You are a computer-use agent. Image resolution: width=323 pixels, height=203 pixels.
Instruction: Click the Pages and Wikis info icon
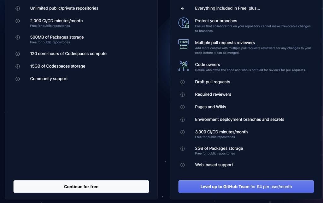[x=183, y=107]
